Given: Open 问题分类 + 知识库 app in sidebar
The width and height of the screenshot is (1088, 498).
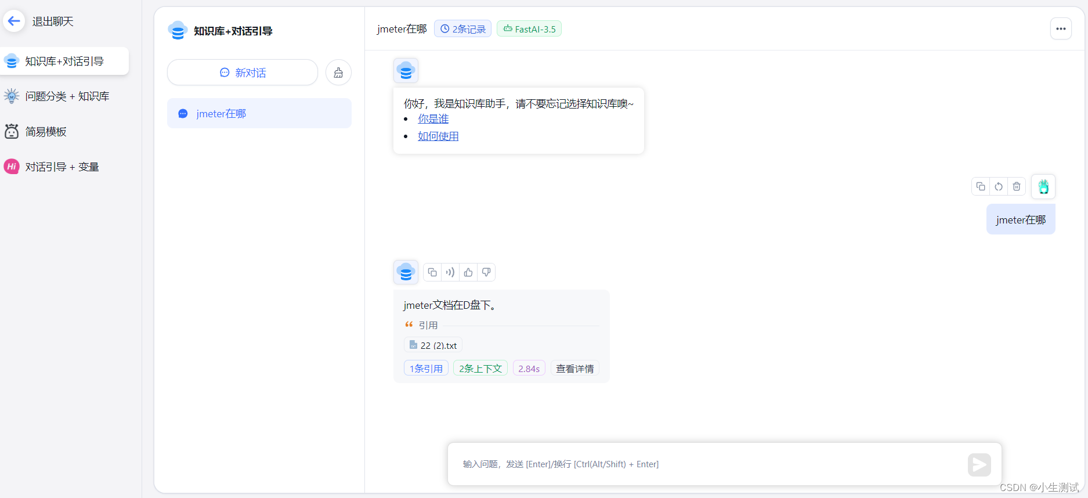Looking at the screenshot, I should (64, 96).
